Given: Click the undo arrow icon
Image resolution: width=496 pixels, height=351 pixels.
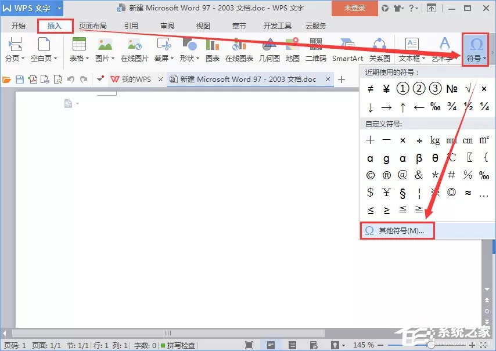Looking at the screenshot, I should pos(70,79).
